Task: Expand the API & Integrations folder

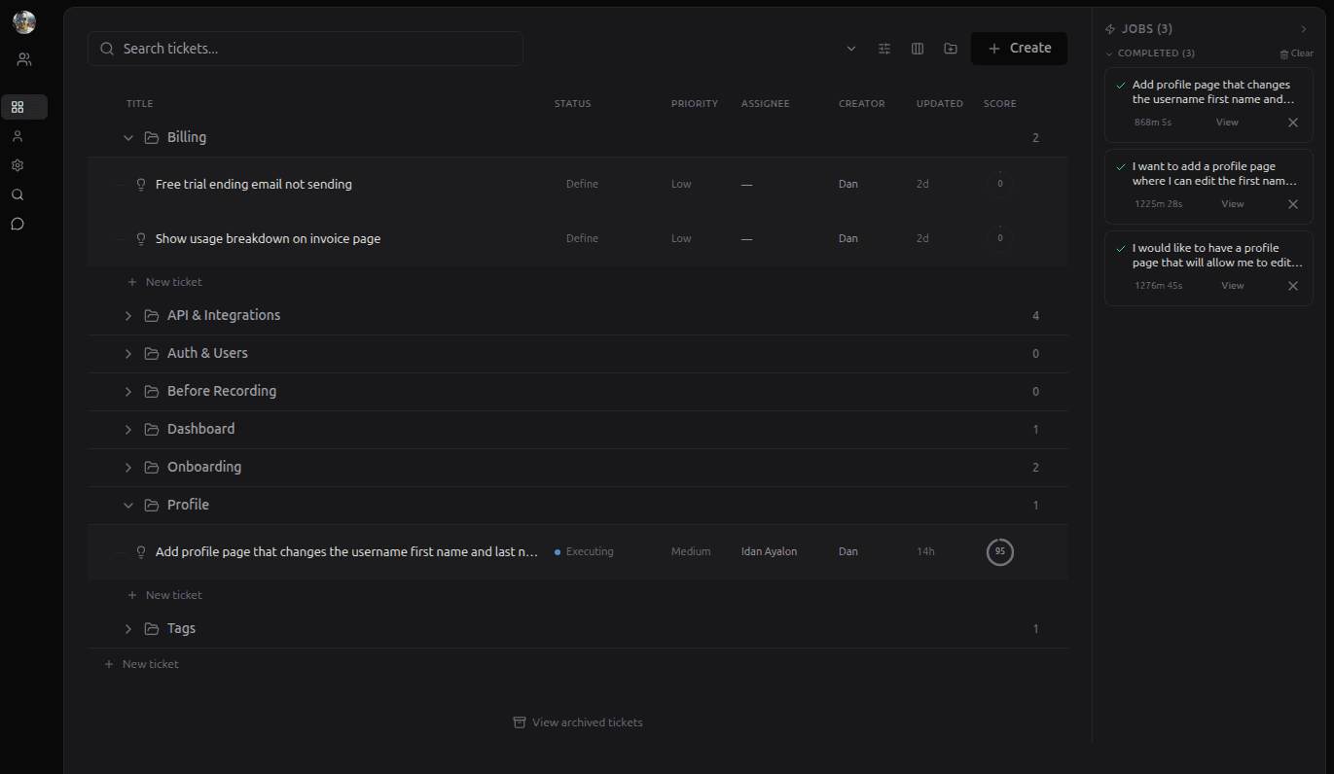Action: [127, 314]
